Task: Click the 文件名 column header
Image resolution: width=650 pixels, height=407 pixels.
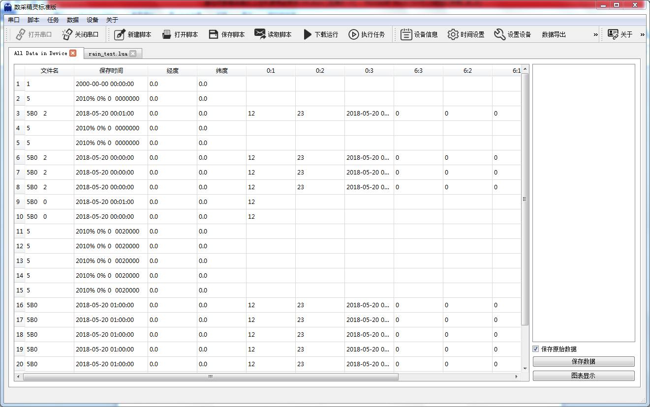Action: click(49, 71)
